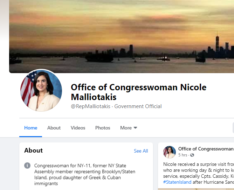Click the 'About' card heading
Image resolution: width=234 pixels, height=190 pixels.
(x=33, y=150)
